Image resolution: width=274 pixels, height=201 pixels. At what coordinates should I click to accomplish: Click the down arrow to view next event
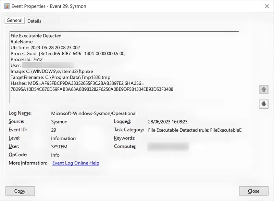click(263, 104)
